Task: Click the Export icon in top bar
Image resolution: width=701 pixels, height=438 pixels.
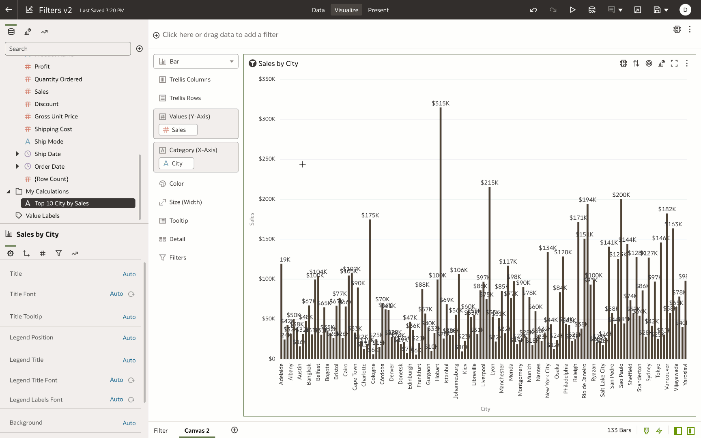Action: (x=638, y=10)
